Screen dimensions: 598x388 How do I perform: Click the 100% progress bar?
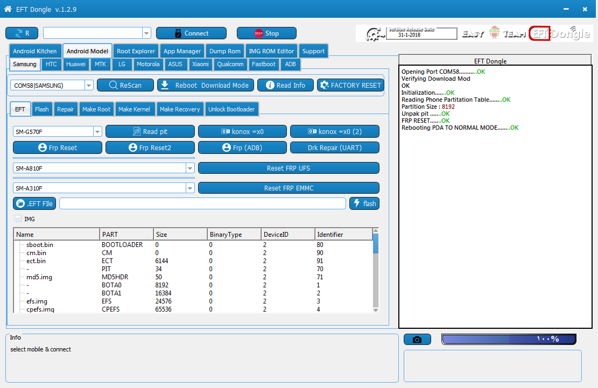pos(509,339)
